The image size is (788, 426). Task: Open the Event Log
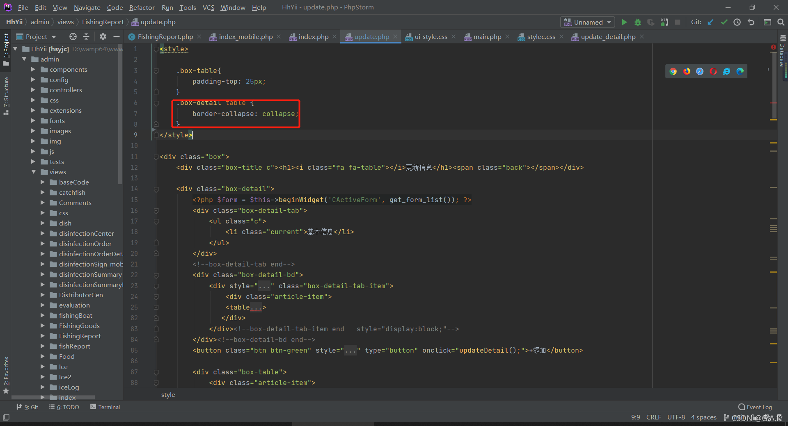click(755, 407)
